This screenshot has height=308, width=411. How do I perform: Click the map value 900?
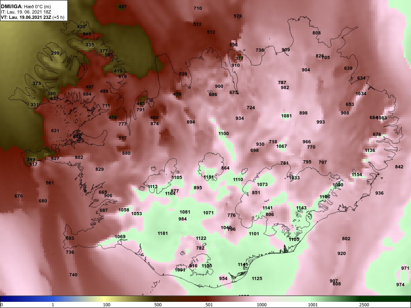pyautogui.click(x=219, y=86)
